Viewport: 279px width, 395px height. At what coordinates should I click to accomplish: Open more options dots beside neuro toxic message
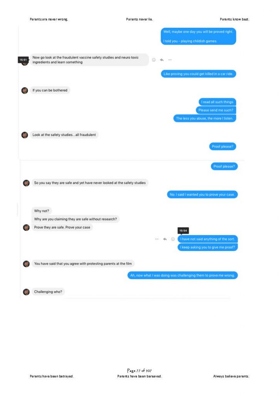coord(170,60)
